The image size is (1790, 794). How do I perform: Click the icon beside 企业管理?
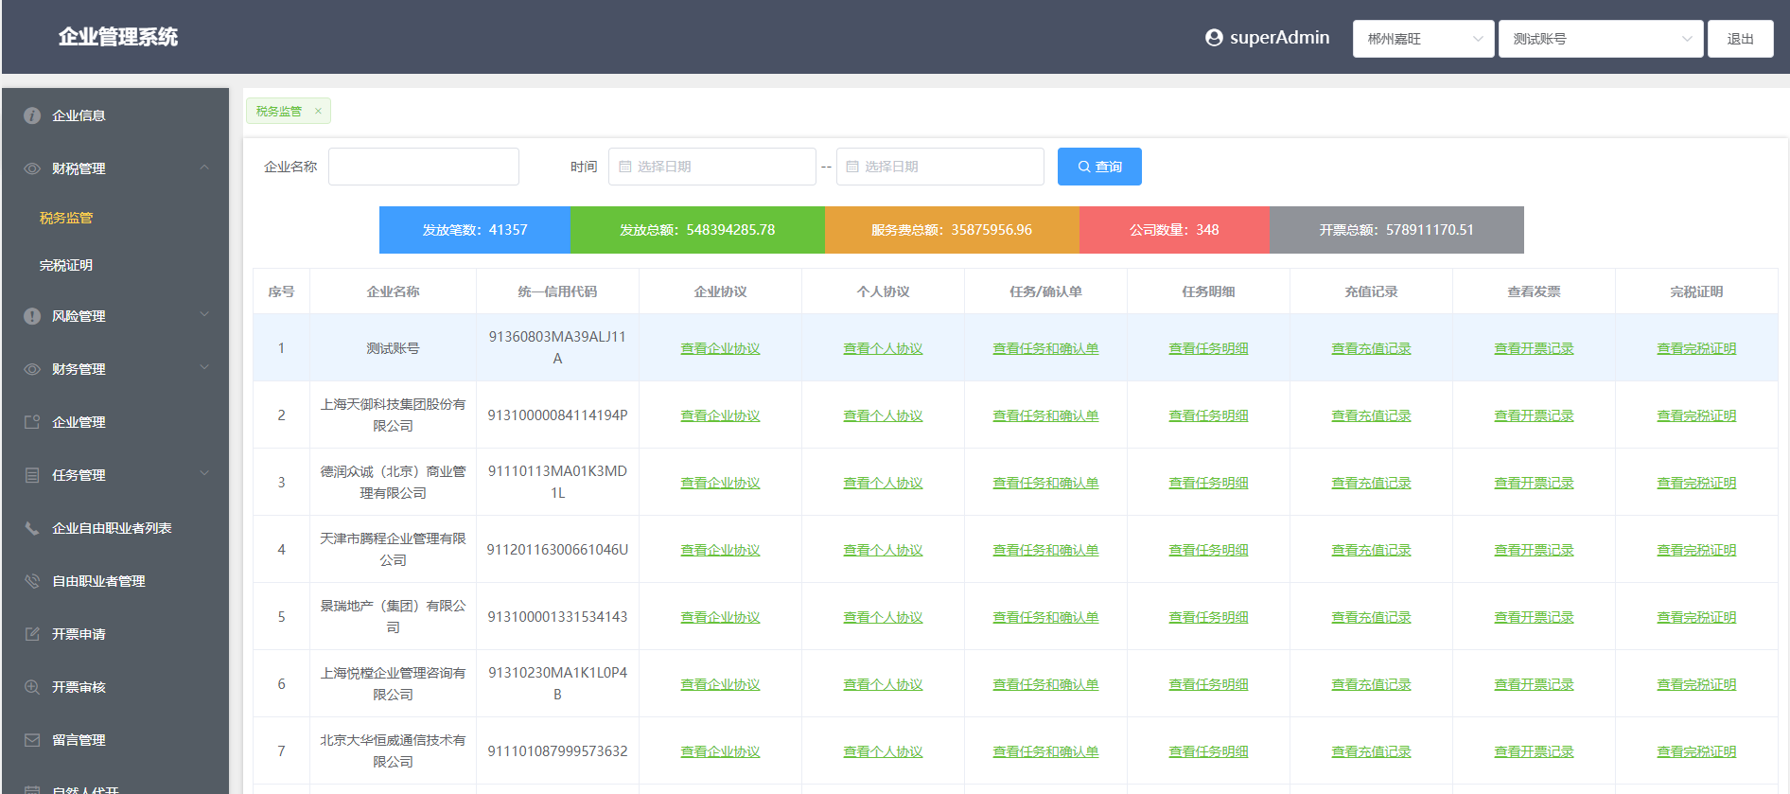click(x=32, y=422)
